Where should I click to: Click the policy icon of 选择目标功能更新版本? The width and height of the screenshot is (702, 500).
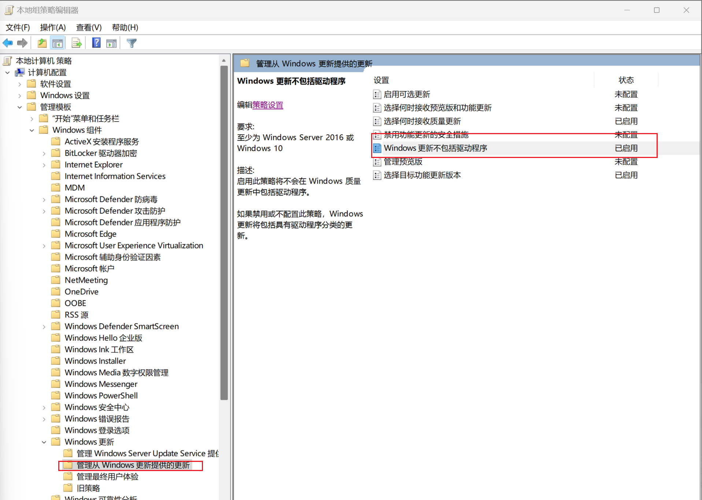377,175
